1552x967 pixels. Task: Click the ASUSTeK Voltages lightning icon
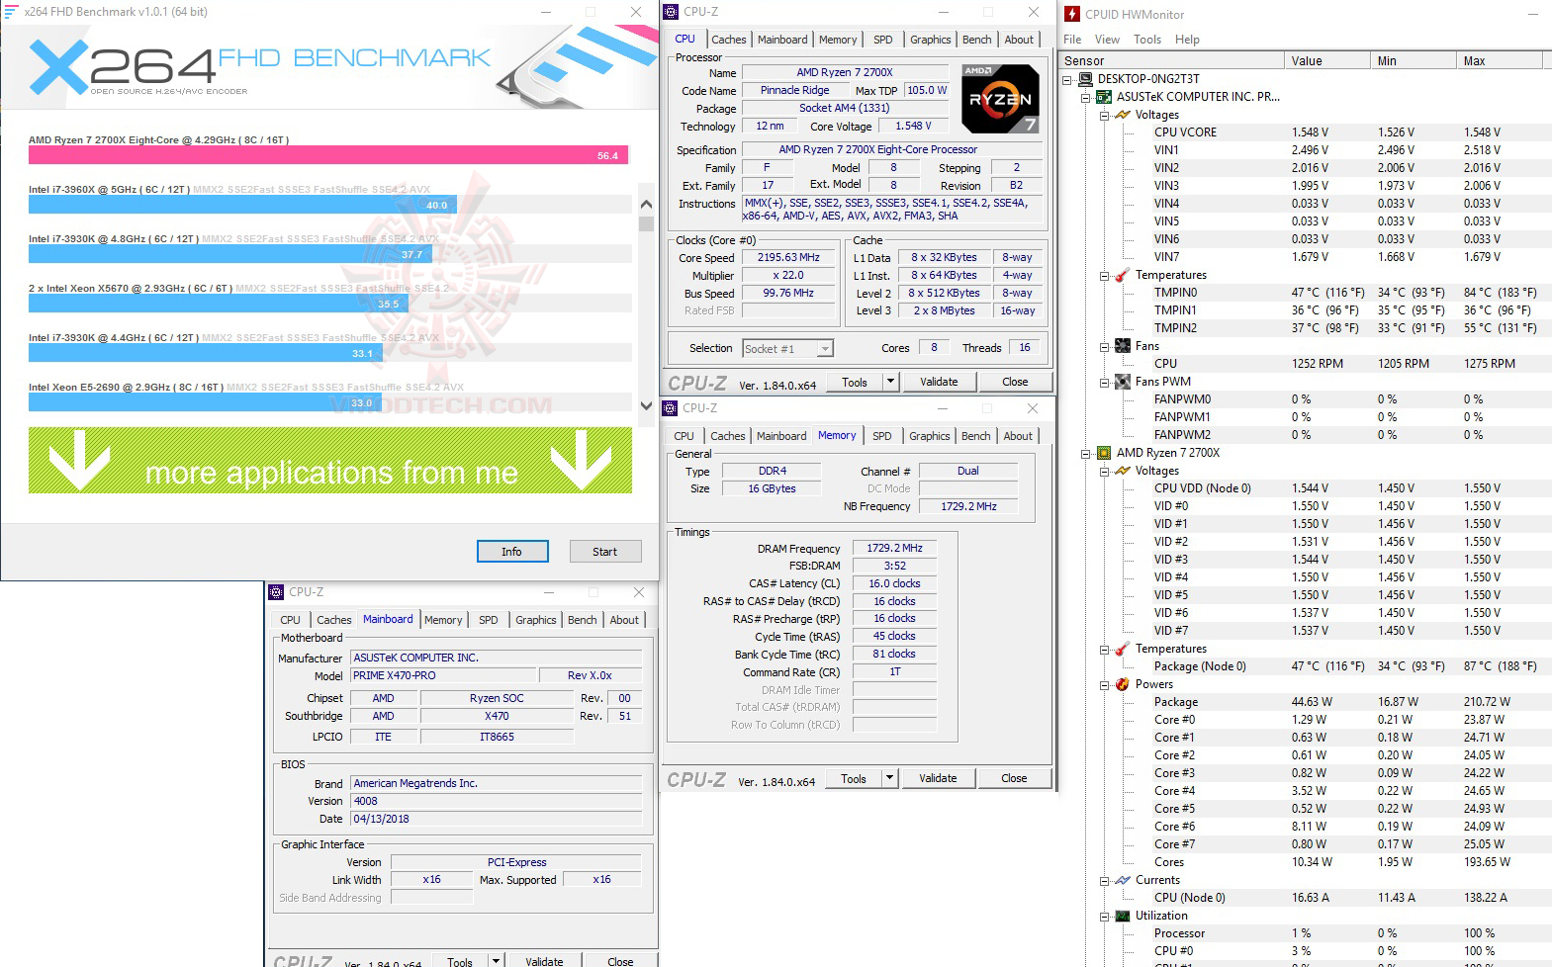1123,115
